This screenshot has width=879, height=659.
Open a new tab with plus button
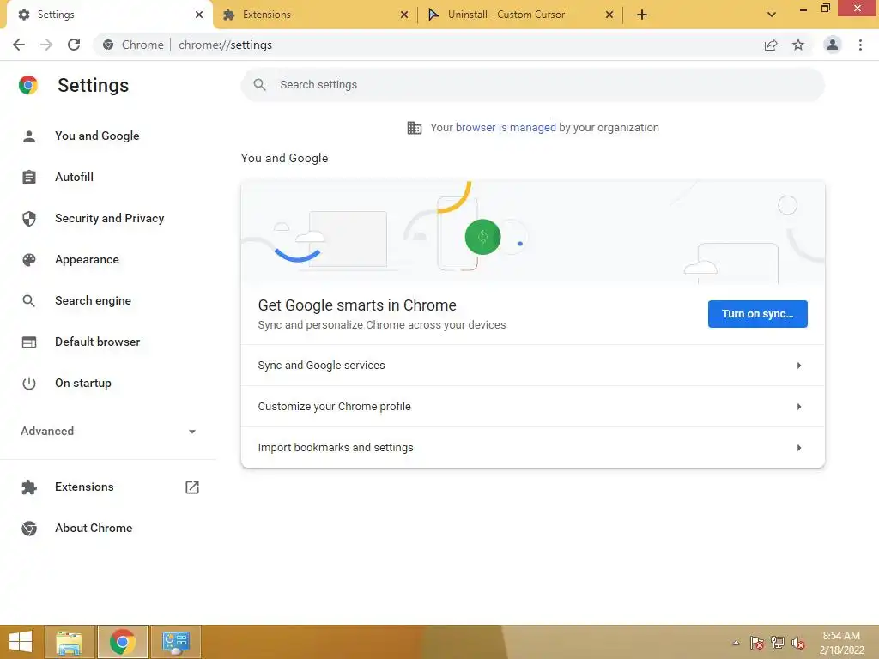[x=642, y=15]
